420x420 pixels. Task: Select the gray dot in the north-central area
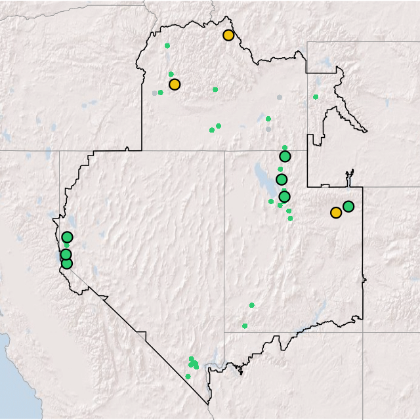point(280,97)
